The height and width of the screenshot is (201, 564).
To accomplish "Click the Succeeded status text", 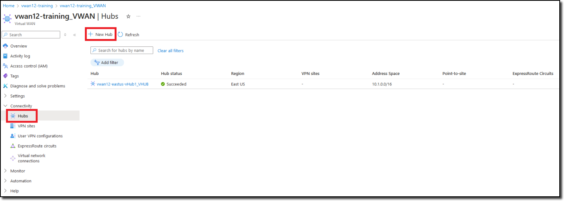I will [x=177, y=84].
